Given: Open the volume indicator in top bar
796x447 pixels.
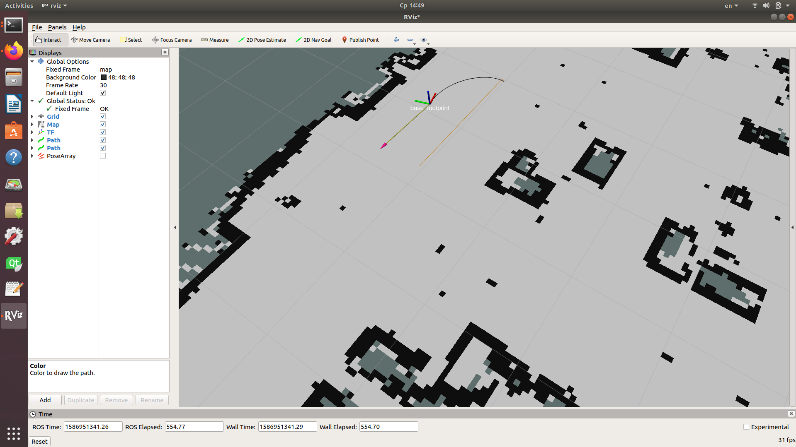Looking at the screenshot, I should (x=766, y=5).
